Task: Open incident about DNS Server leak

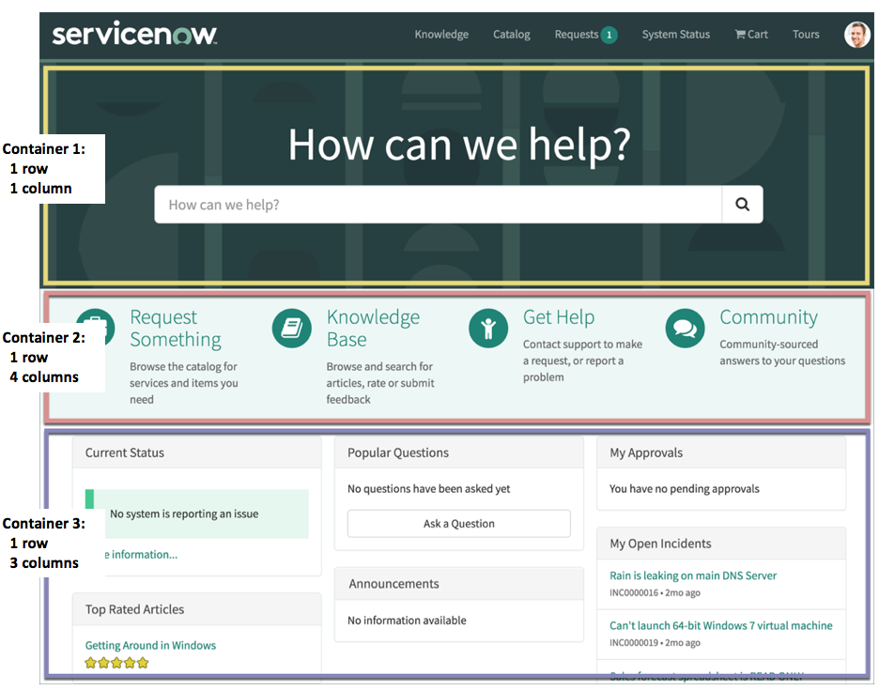Action: pos(693,575)
